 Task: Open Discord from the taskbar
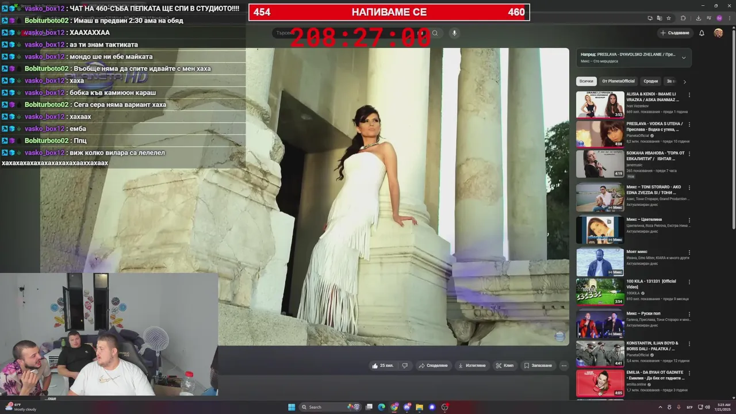tap(407, 407)
